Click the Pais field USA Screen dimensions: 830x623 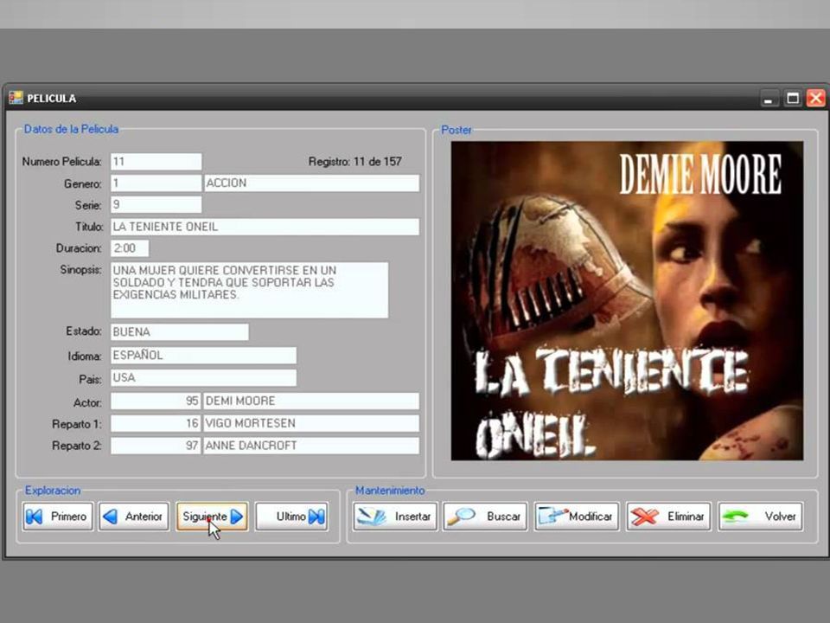203,378
